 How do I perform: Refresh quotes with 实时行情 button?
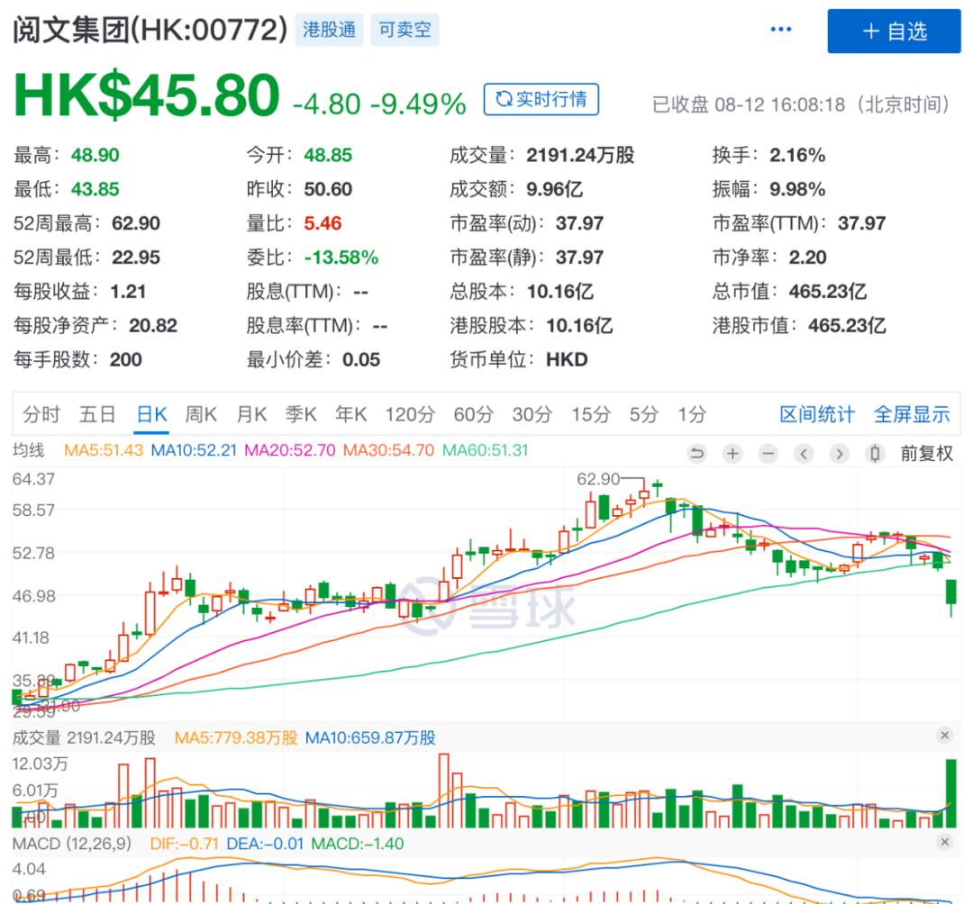(x=541, y=99)
